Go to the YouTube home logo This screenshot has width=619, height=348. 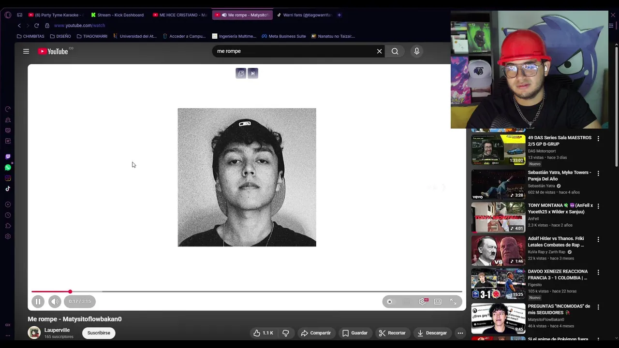point(53,51)
